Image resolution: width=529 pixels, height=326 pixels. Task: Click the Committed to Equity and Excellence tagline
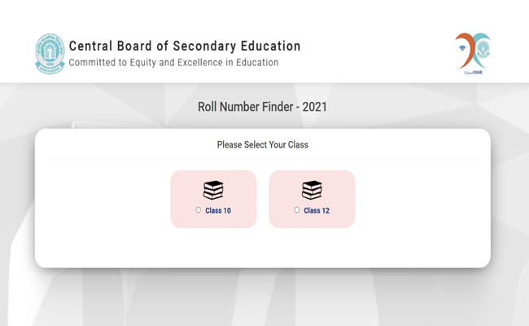pyautogui.click(x=173, y=63)
